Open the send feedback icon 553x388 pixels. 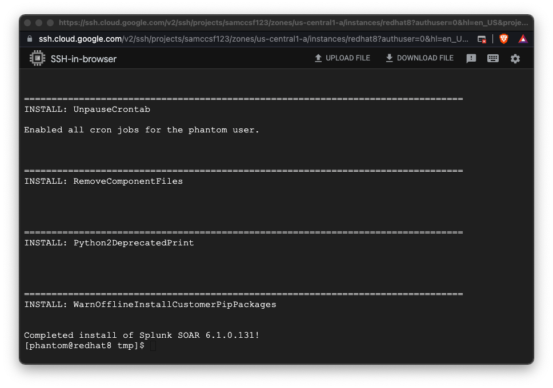(471, 58)
